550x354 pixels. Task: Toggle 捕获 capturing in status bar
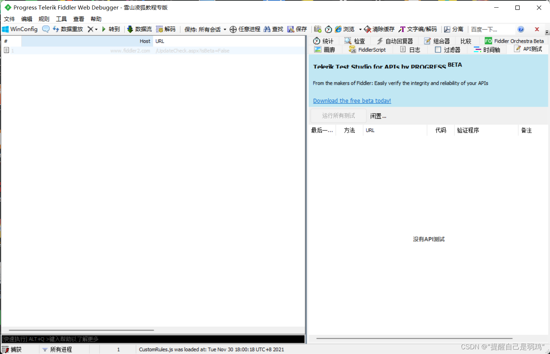click(12, 350)
